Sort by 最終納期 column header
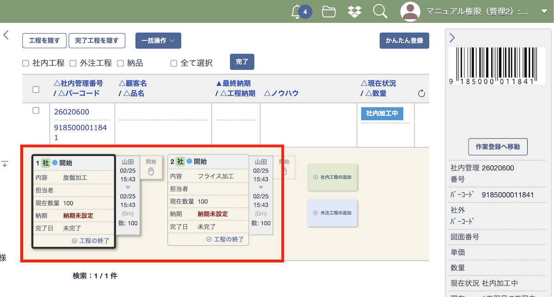554x297 pixels. pos(233,83)
